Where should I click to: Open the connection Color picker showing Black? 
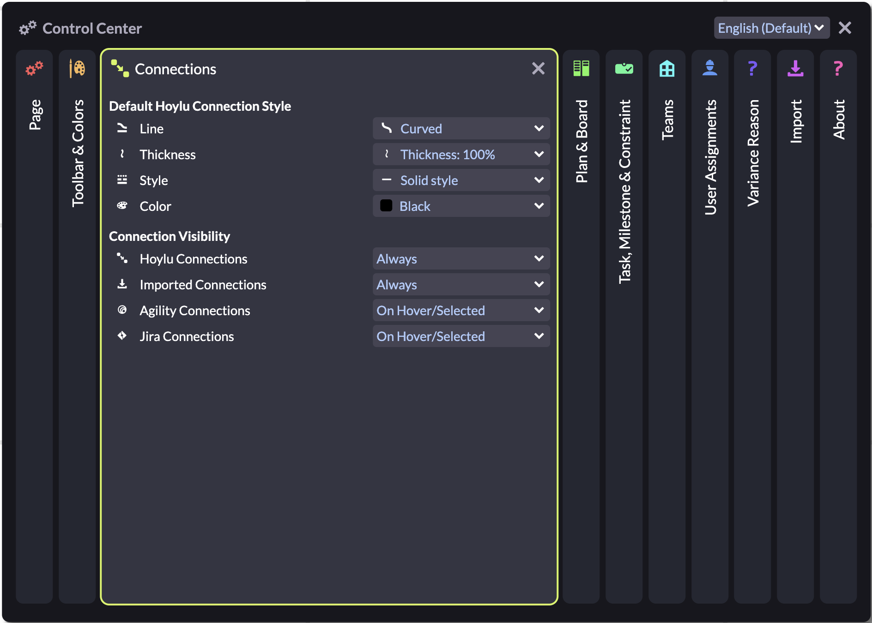(x=460, y=206)
